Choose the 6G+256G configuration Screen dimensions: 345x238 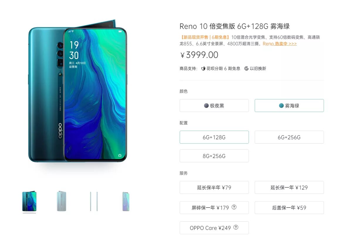pos(289,137)
